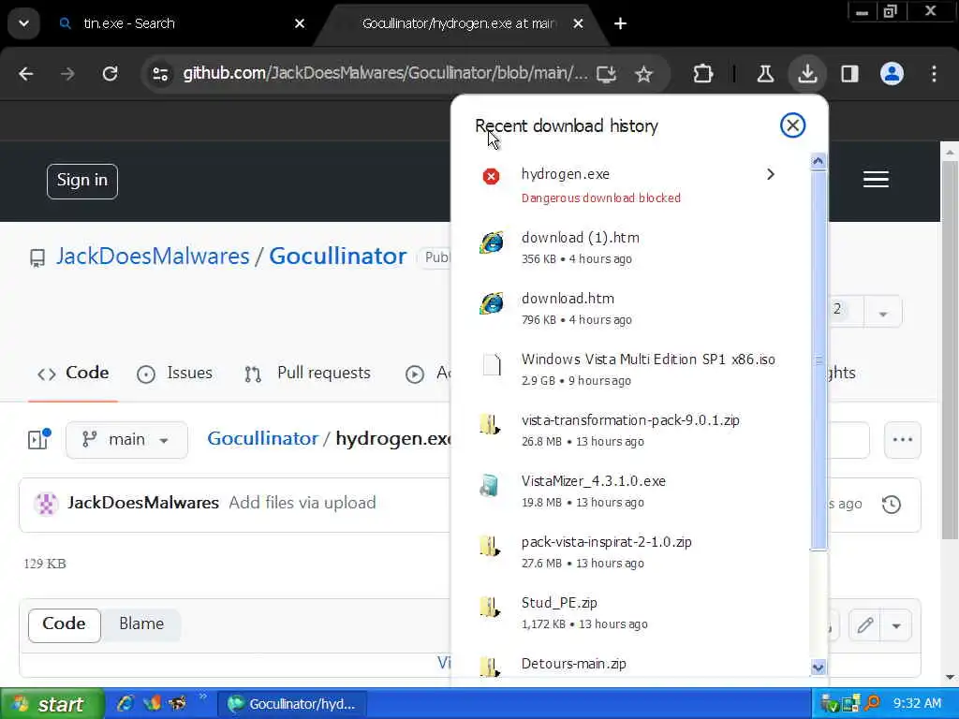The height and width of the screenshot is (719, 959).
Task: Switch to Code view
Action: (65, 624)
